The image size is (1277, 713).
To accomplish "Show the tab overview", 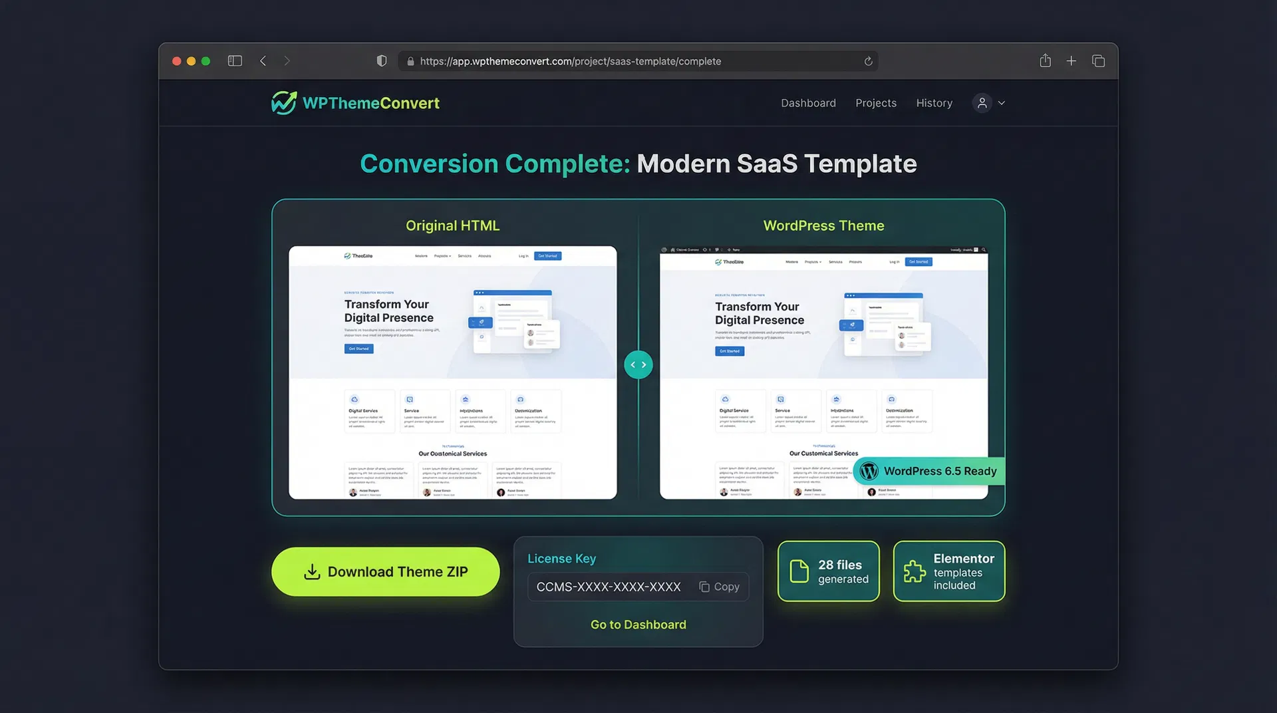I will (1098, 61).
